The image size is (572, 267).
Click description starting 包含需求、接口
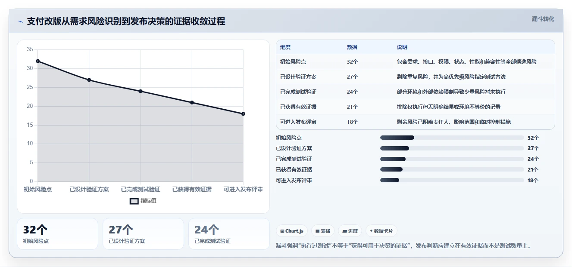point(467,62)
